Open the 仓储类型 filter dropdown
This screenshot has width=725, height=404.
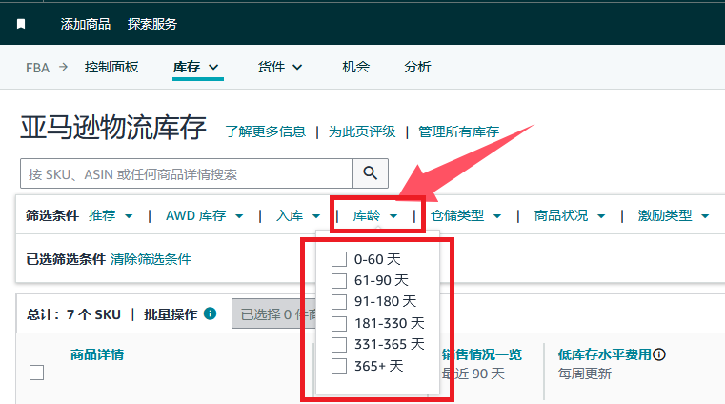tap(466, 216)
